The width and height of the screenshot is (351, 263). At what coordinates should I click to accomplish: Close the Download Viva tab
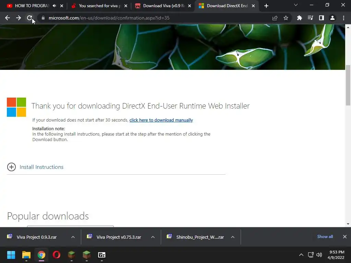[190, 6]
